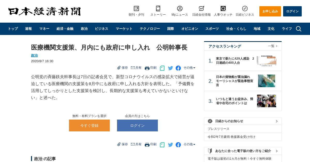This screenshot has height=162, width=310.
Task: Open あなたに合った電子版の使い方 chevron
Action: coord(277,151)
